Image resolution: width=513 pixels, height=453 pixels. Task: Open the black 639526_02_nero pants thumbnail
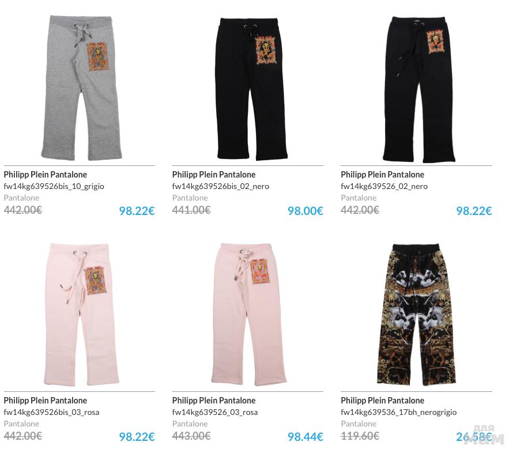coord(419,89)
